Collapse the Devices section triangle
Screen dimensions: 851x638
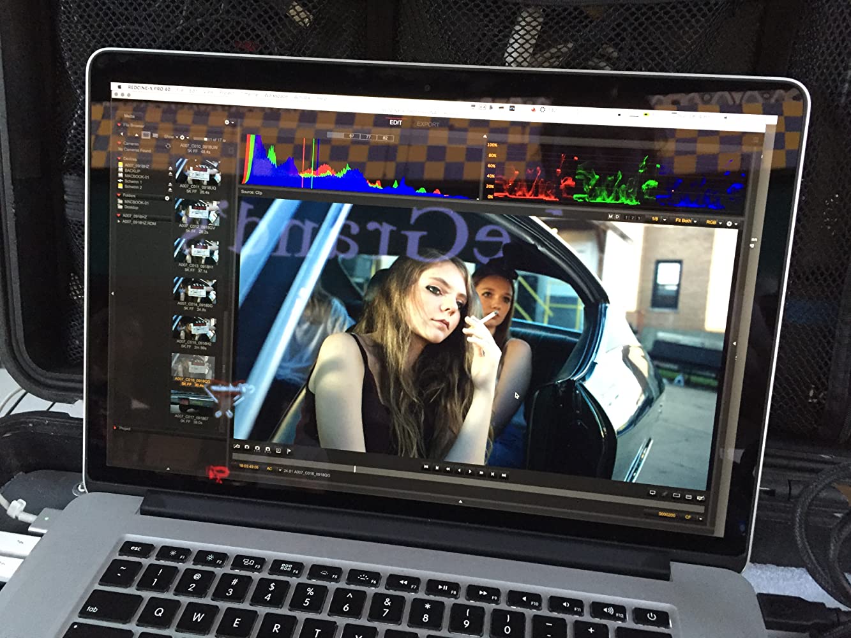pos(119,158)
